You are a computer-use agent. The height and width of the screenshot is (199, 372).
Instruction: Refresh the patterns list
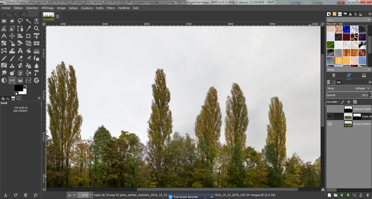[x=349, y=75]
